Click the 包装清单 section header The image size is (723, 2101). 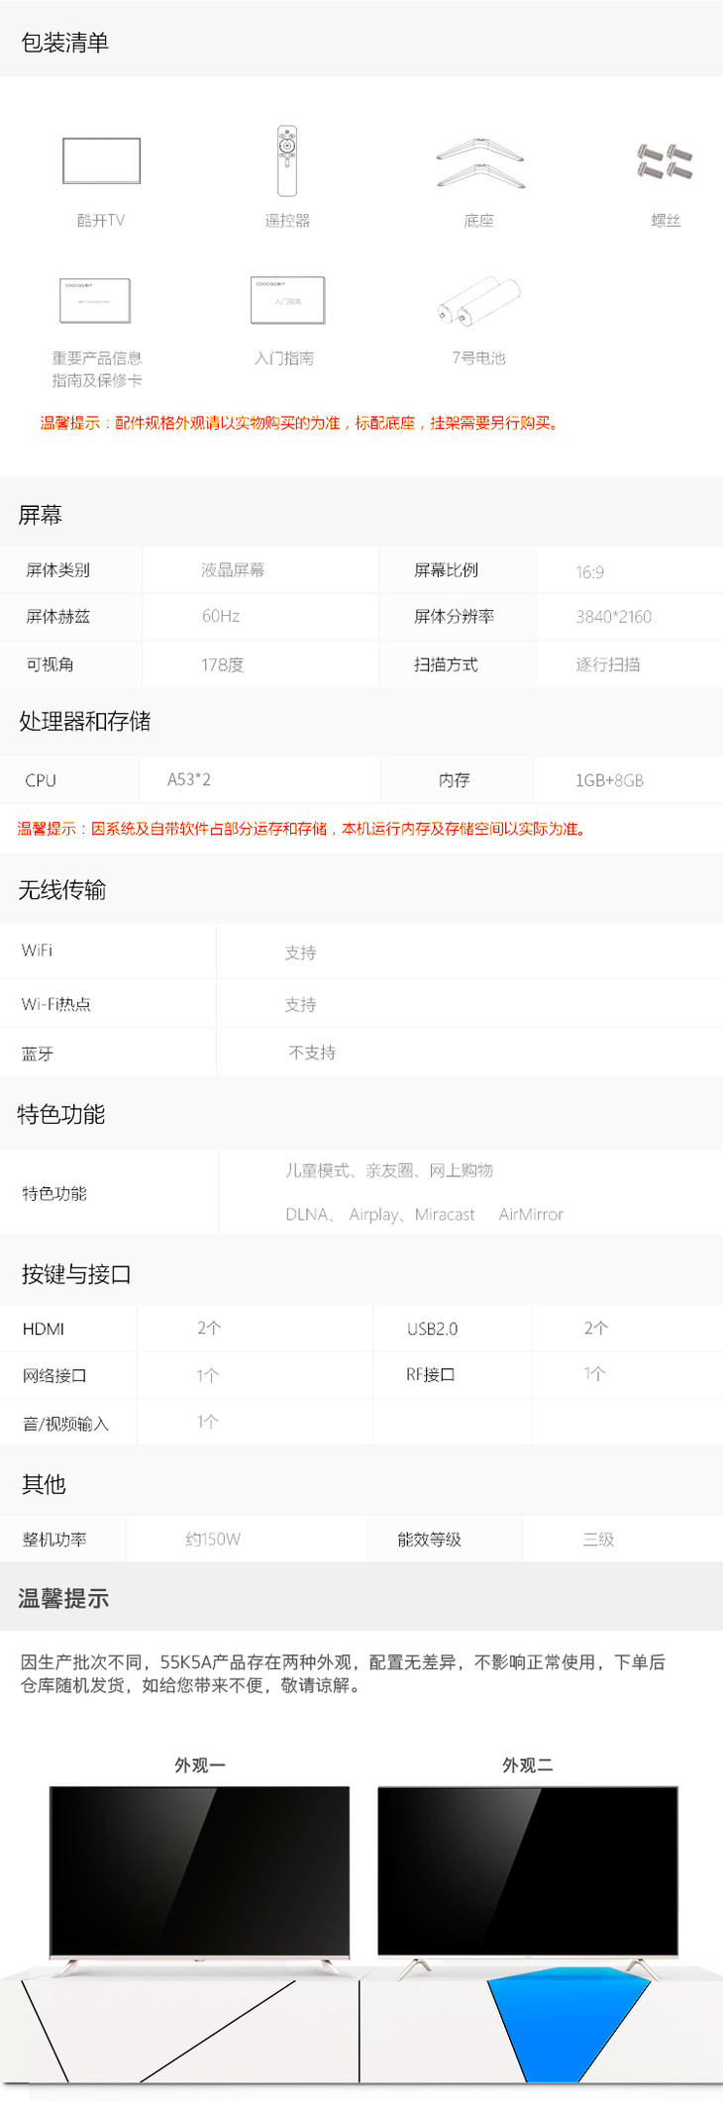(65, 43)
